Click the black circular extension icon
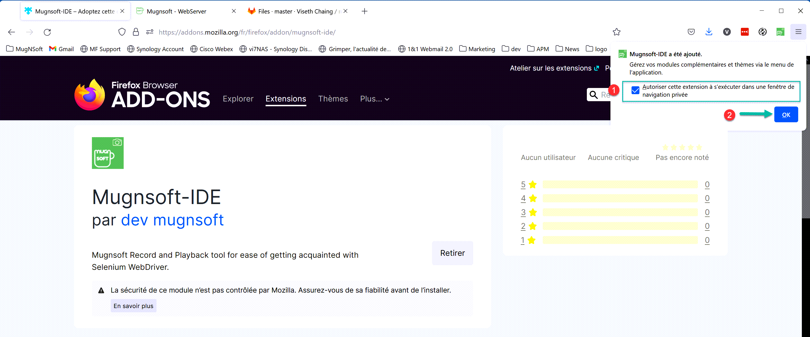 click(763, 32)
